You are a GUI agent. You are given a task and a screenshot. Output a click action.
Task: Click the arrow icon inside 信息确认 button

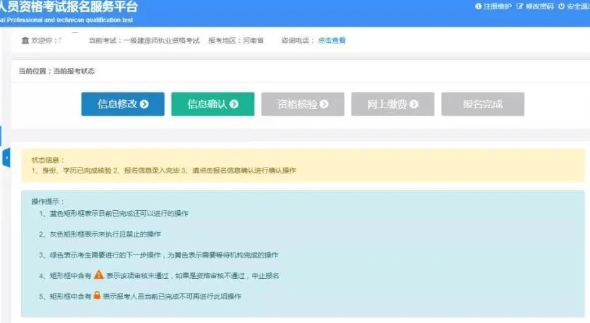(234, 104)
